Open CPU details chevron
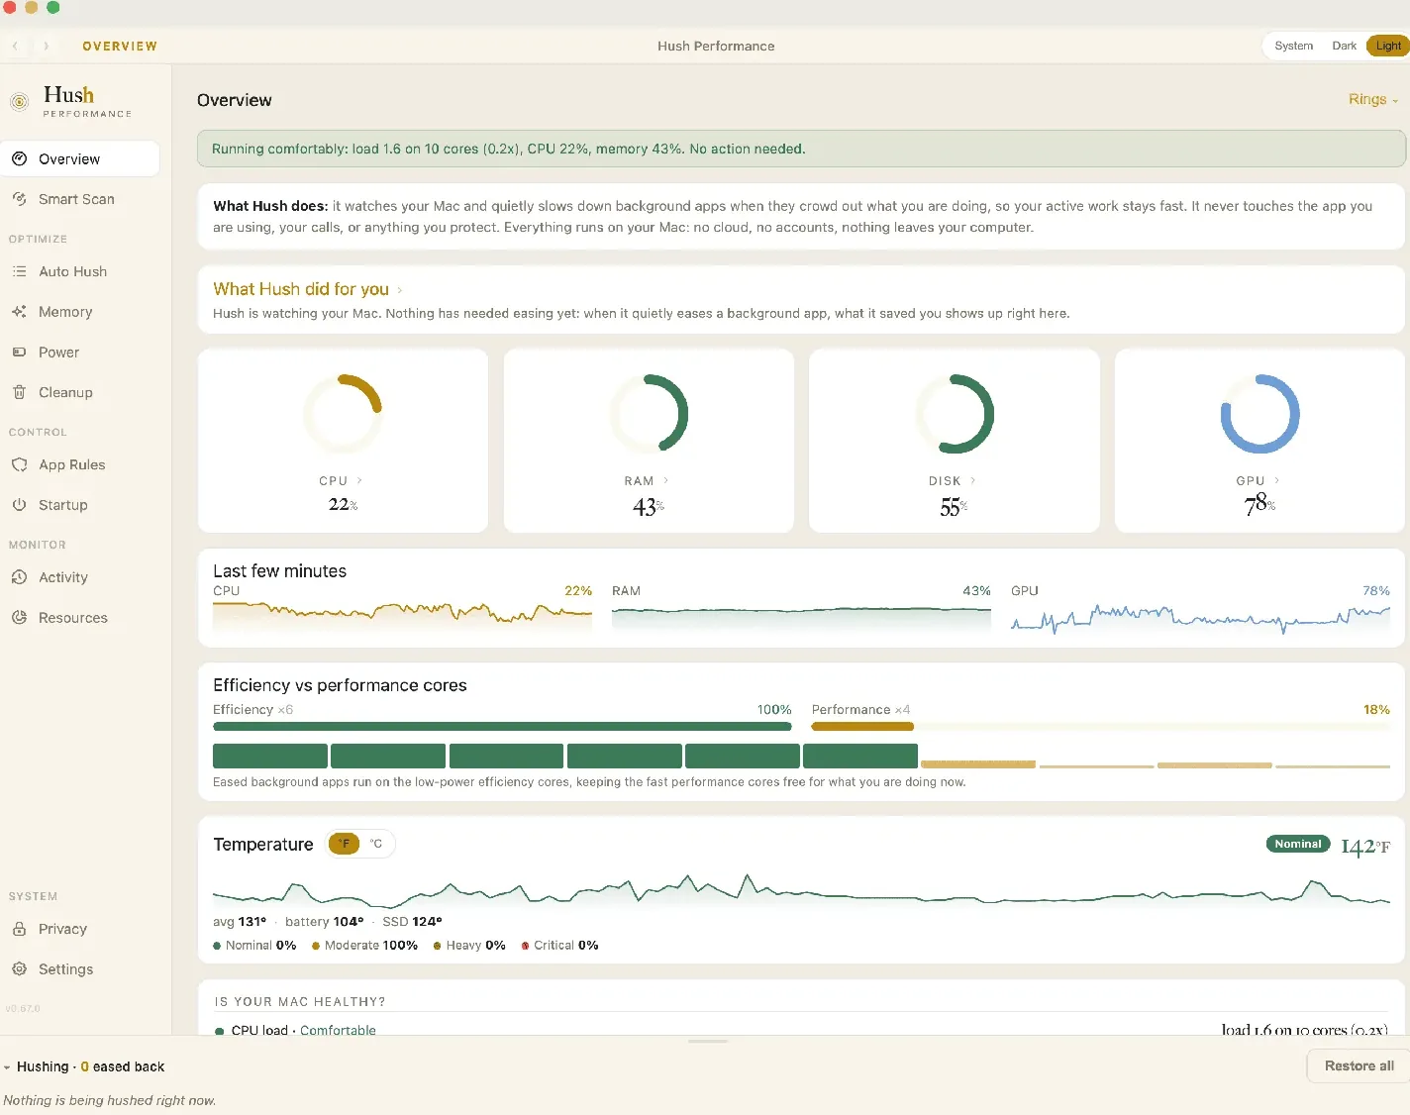Viewport: 1410px width, 1115px height. [x=359, y=480]
